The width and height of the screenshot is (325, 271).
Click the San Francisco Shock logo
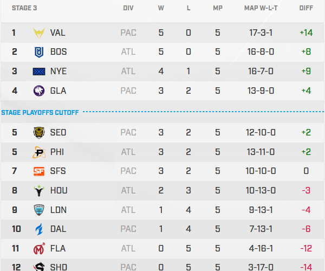[40, 171]
